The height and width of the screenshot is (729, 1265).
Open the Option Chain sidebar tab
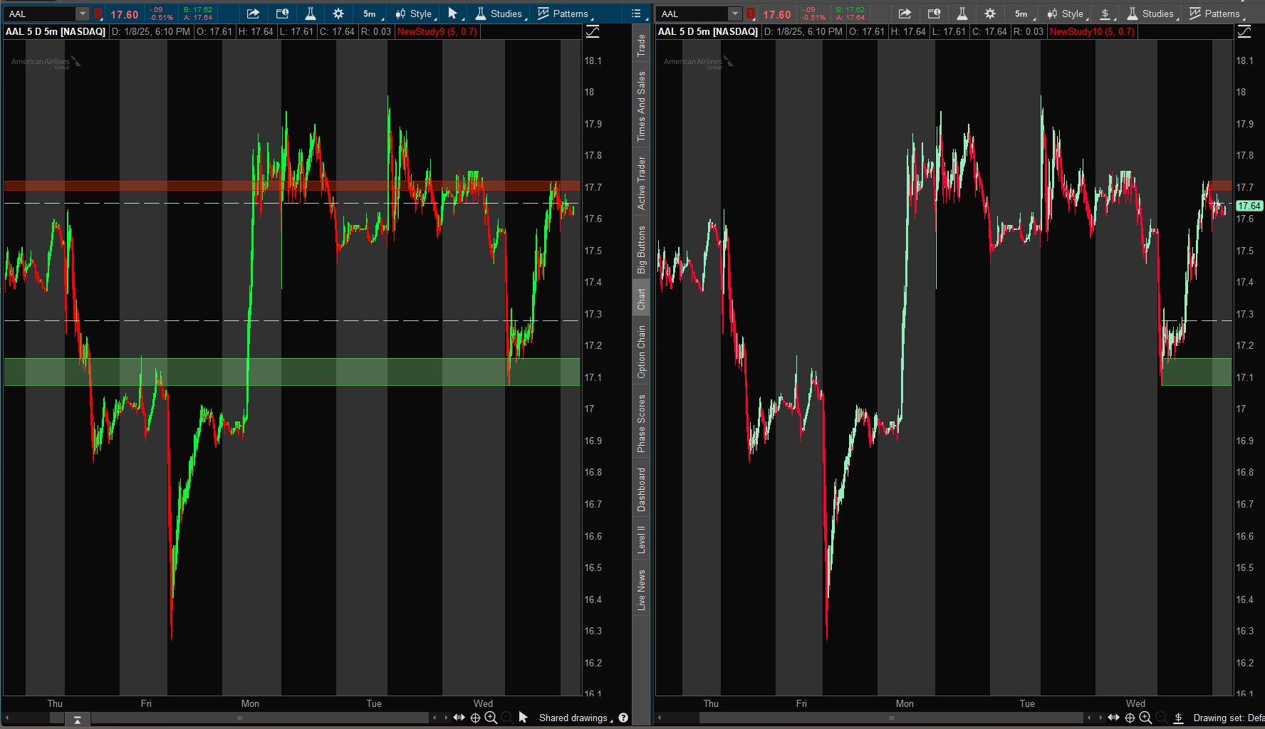(641, 352)
